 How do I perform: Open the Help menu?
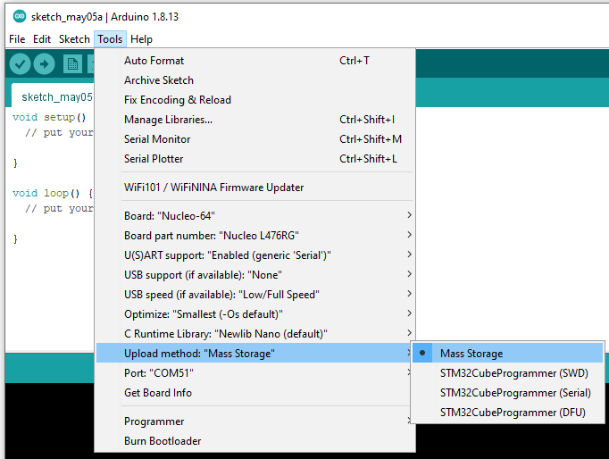(x=141, y=39)
